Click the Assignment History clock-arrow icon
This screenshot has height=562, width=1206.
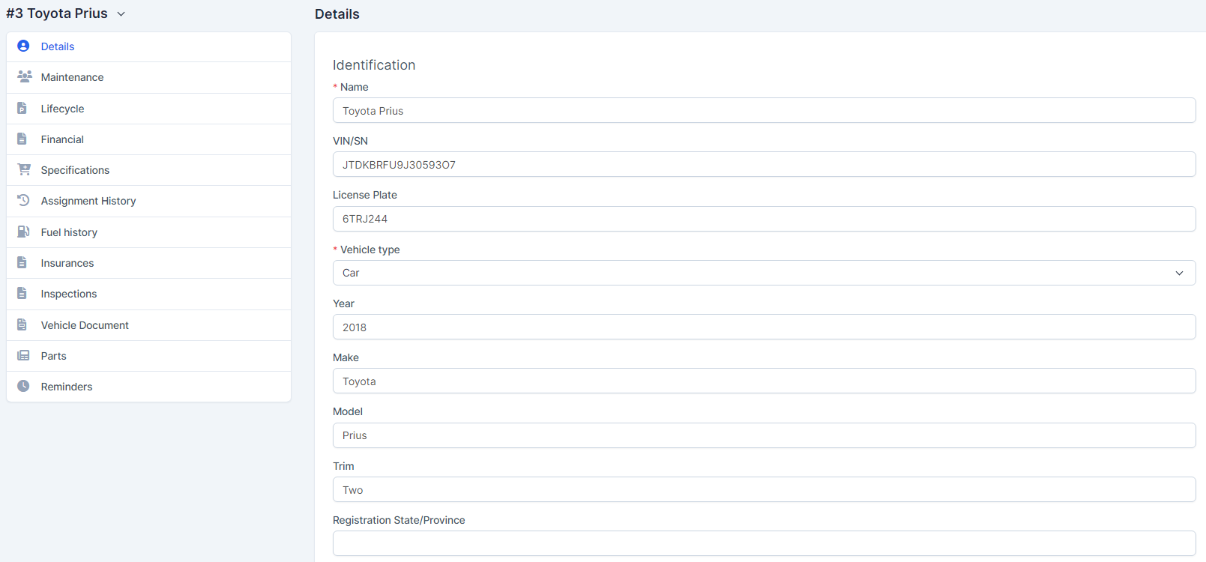(23, 201)
